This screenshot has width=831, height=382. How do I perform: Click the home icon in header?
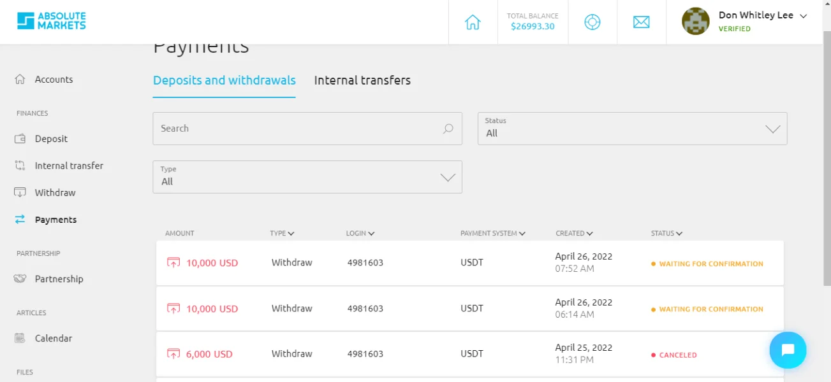(473, 22)
